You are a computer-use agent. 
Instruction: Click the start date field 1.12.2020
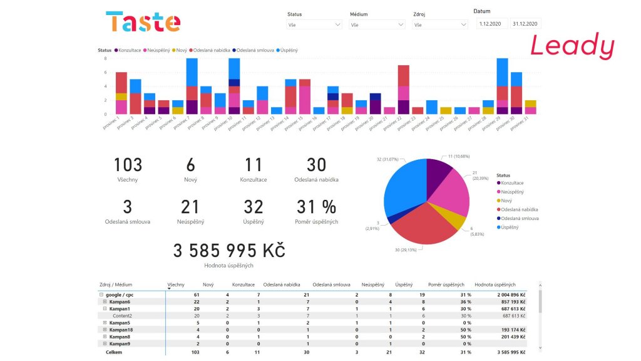coord(491,24)
